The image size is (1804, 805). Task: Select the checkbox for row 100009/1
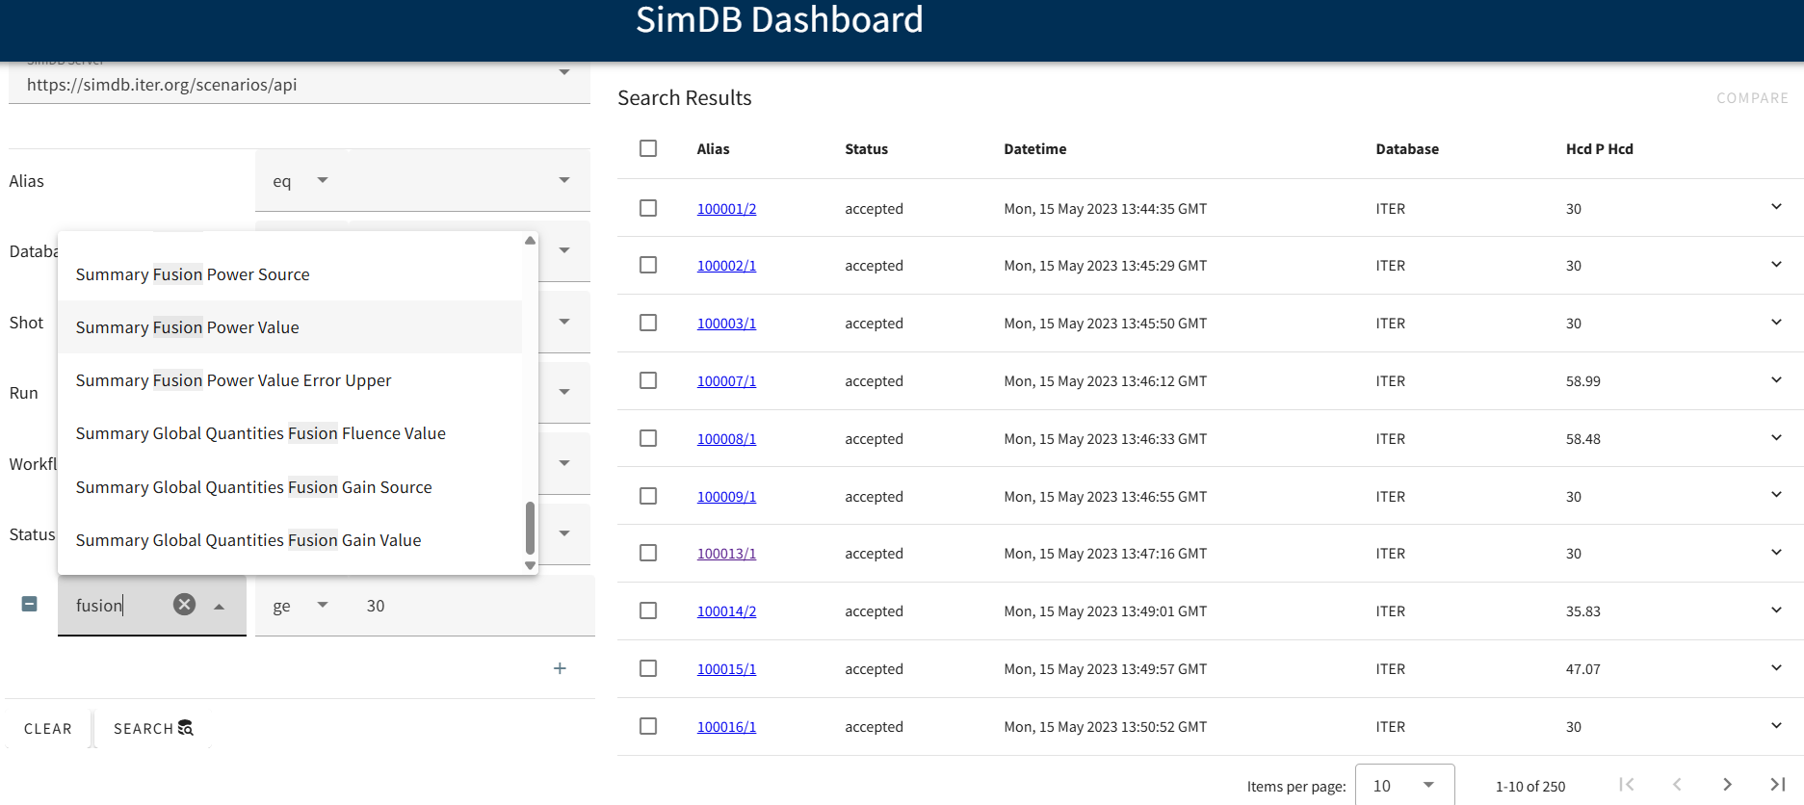[648, 497]
